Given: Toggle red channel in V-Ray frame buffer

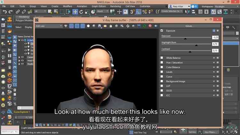Looking at the screenshot, I should tap(71, 26).
